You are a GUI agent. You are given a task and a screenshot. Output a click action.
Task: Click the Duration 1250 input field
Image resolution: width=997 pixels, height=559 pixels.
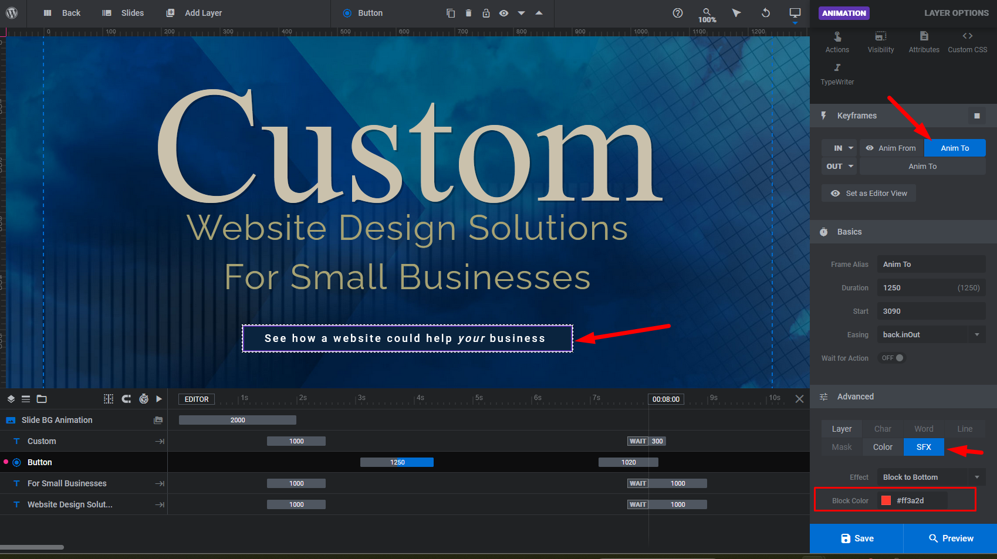pyautogui.click(x=931, y=287)
